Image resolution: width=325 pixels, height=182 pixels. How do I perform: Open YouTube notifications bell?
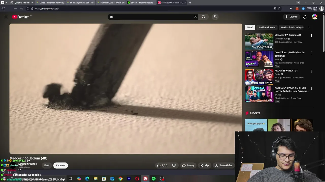pyautogui.click(x=305, y=17)
